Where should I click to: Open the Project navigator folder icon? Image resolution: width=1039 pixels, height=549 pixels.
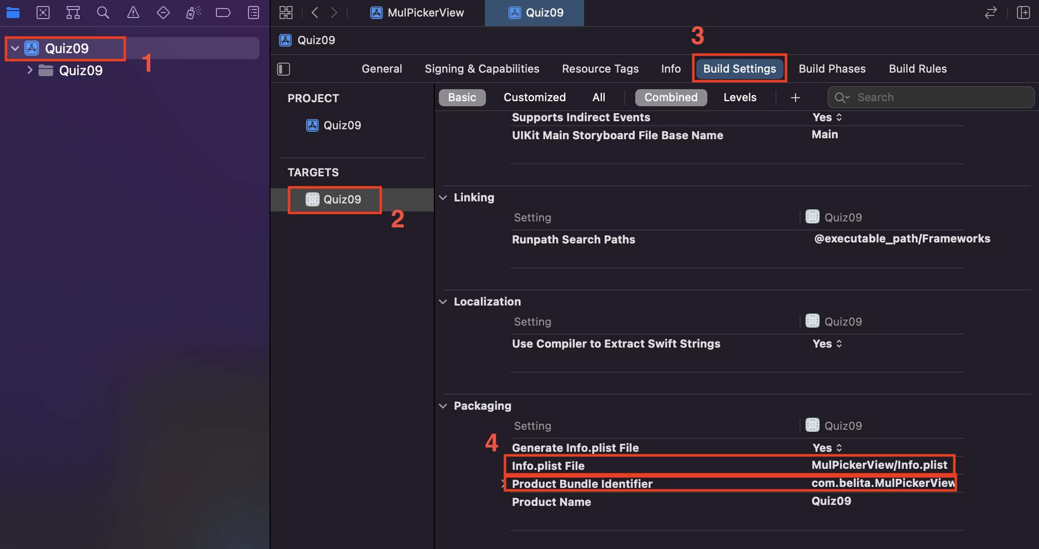click(13, 13)
